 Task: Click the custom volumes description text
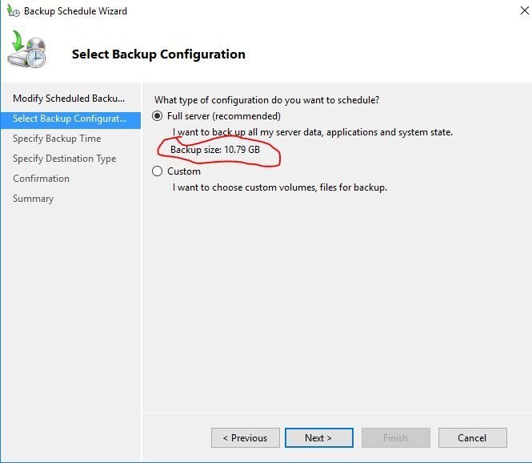click(x=280, y=187)
